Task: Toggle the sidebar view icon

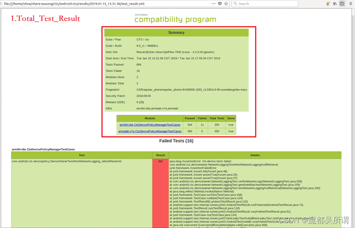Action: [342, 4]
